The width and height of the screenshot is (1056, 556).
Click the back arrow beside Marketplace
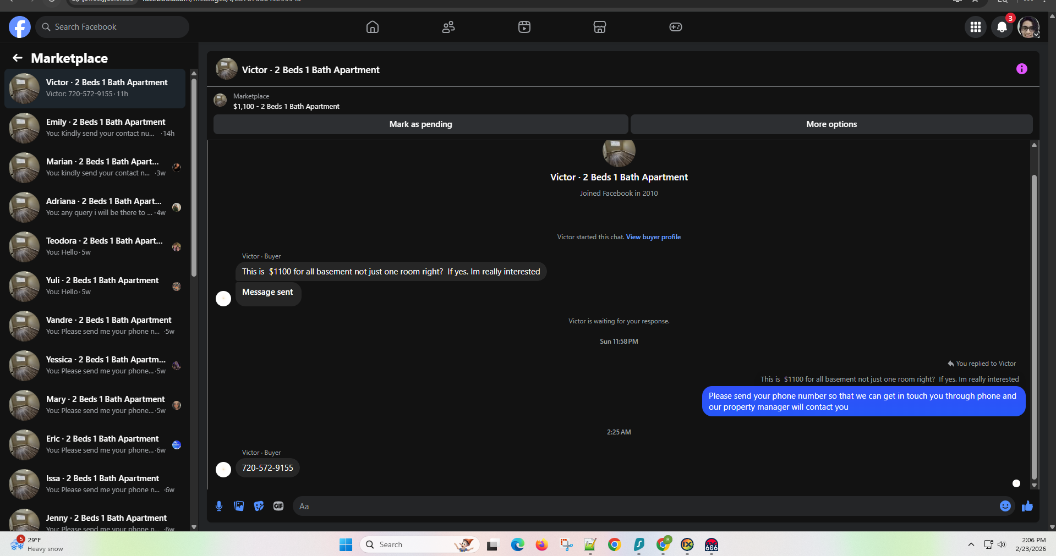(x=18, y=58)
